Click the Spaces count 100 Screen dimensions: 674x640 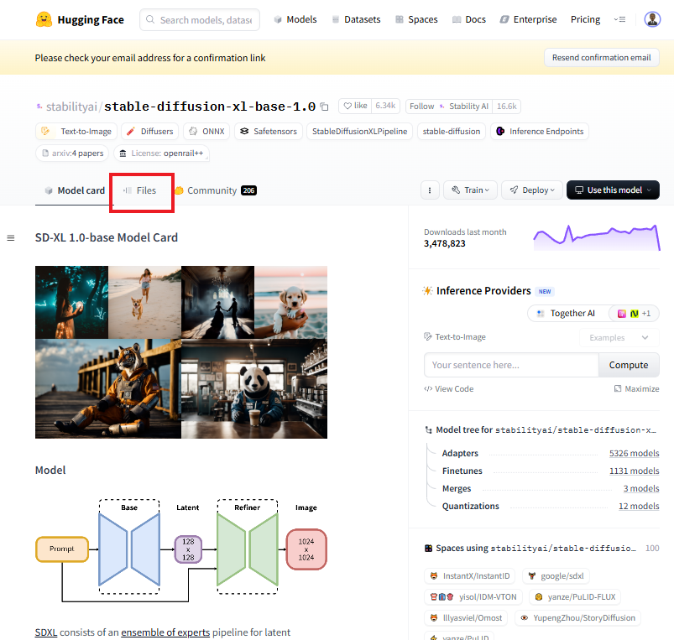point(652,548)
